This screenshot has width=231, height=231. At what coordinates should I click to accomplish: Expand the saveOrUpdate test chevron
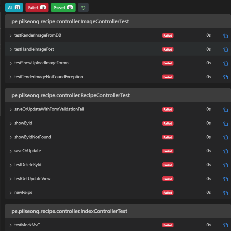point(10,151)
